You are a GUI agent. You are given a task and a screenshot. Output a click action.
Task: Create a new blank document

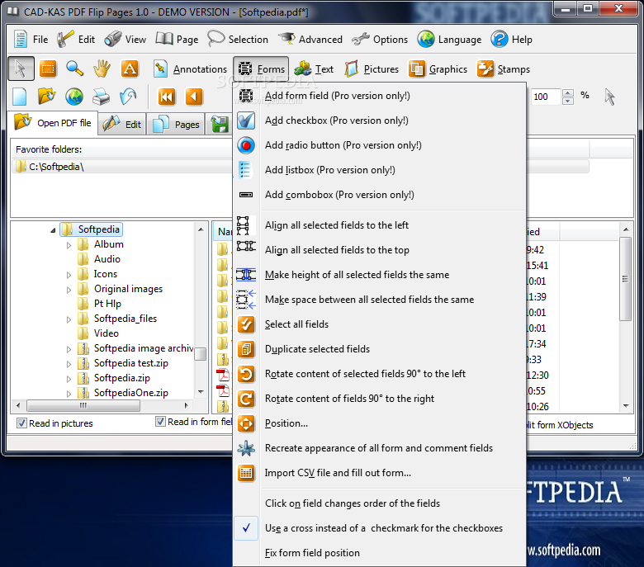click(x=20, y=97)
